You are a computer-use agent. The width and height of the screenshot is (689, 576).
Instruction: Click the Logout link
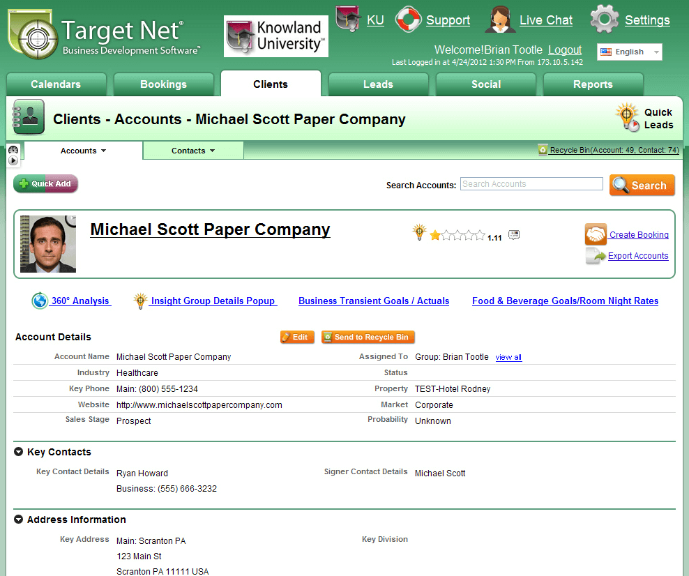pyautogui.click(x=565, y=50)
